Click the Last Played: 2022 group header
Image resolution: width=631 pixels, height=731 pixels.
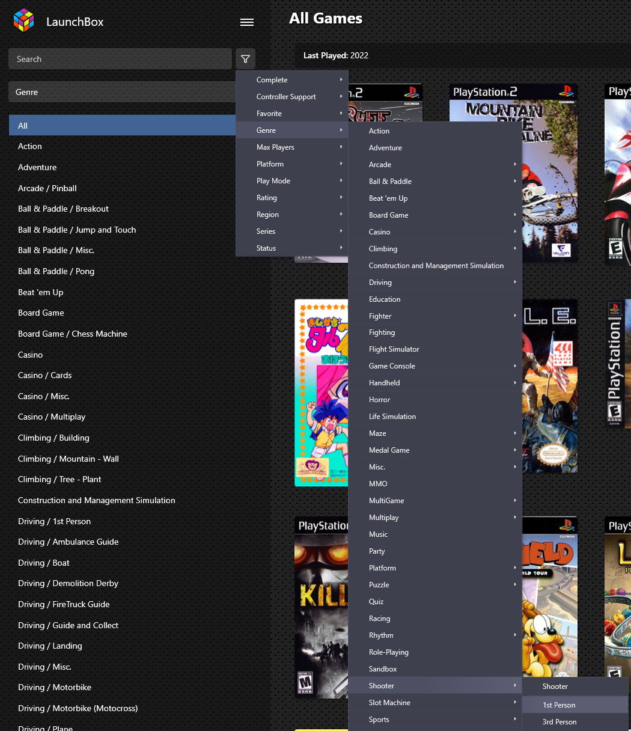pyautogui.click(x=336, y=55)
